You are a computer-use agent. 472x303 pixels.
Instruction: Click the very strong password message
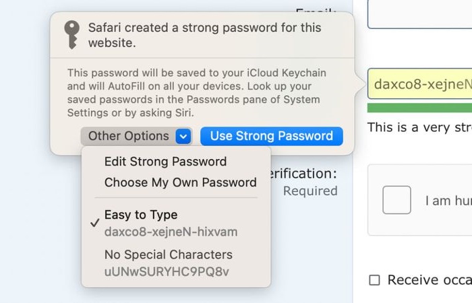click(x=419, y=127)
